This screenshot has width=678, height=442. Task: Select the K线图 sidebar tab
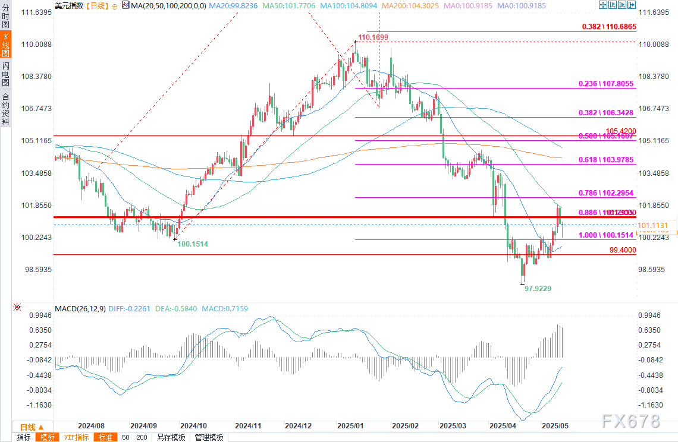[x=5, y=45]
